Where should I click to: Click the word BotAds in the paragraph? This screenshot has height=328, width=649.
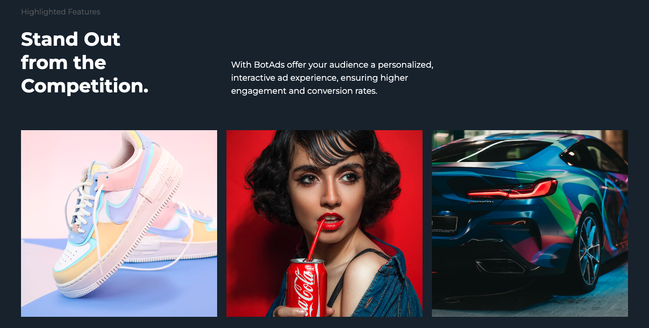click(x=269, y=64)
